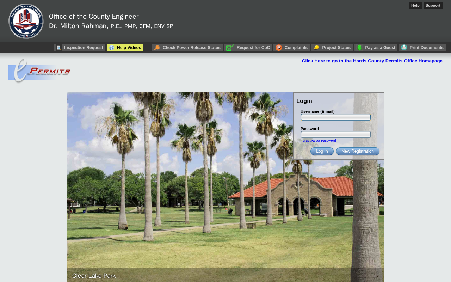The width and height of the screenshot is (451, 282).
Task: Click the Complaints orange icon
Action: (x=279, y=48)
